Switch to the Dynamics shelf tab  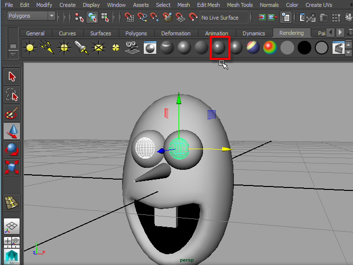(253, 33)
